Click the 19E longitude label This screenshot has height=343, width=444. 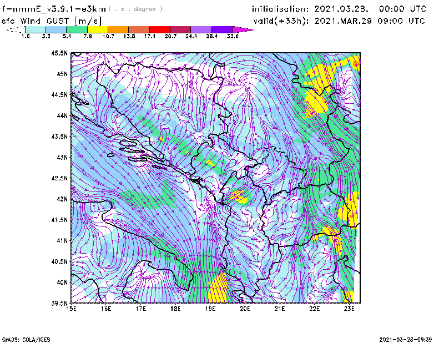tap(210, 309)
